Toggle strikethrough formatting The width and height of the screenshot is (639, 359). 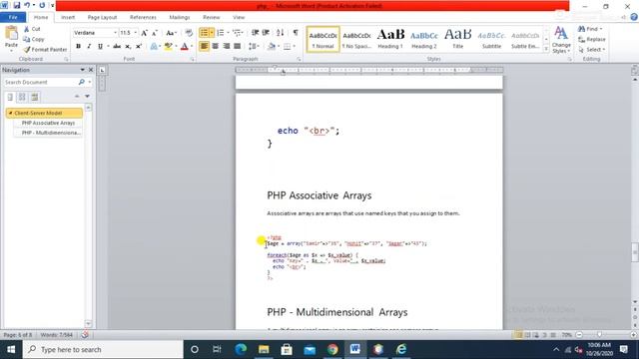[x=117, y=47]
